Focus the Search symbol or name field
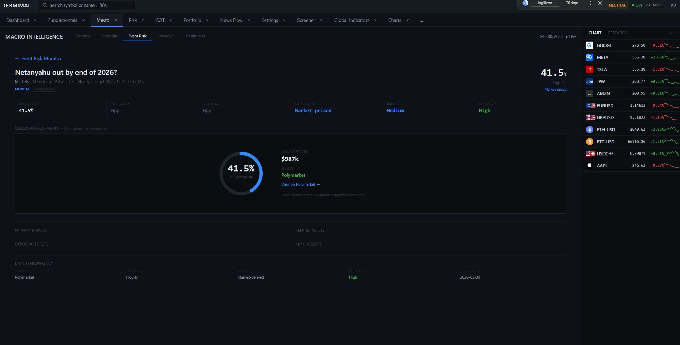680x345 pixels. 88,5
